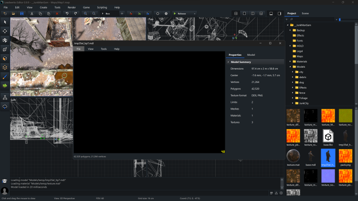Image resolution: width=358 pixels, height=201 pixels.
Task: Select the Move tool in left sidebar
Action: click(5, 31)
